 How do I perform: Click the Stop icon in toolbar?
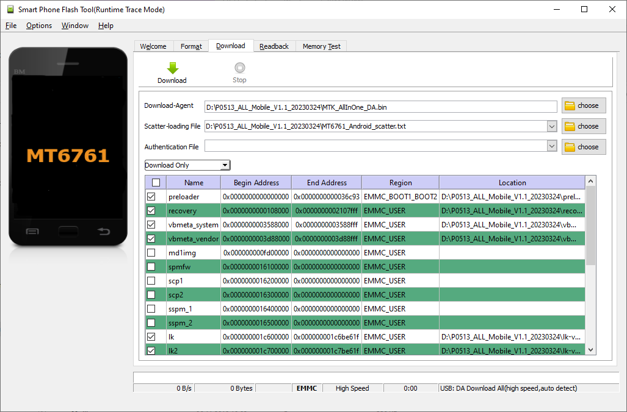click(x=239, y=68)
